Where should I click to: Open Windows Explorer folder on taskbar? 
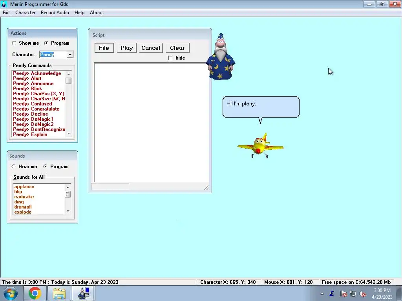click(59, 293)
